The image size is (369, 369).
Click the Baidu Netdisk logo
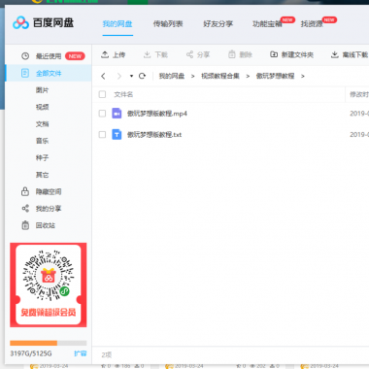point(43,22)
